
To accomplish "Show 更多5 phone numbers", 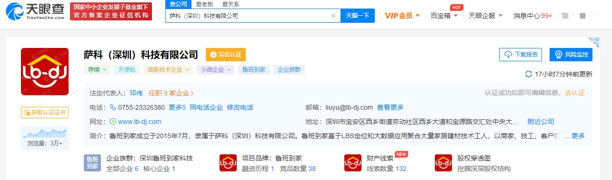I will click(177, 107).
